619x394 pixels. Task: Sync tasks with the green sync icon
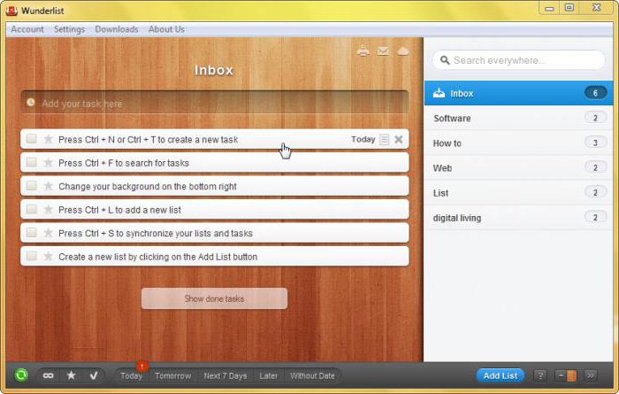pos(21,375)
